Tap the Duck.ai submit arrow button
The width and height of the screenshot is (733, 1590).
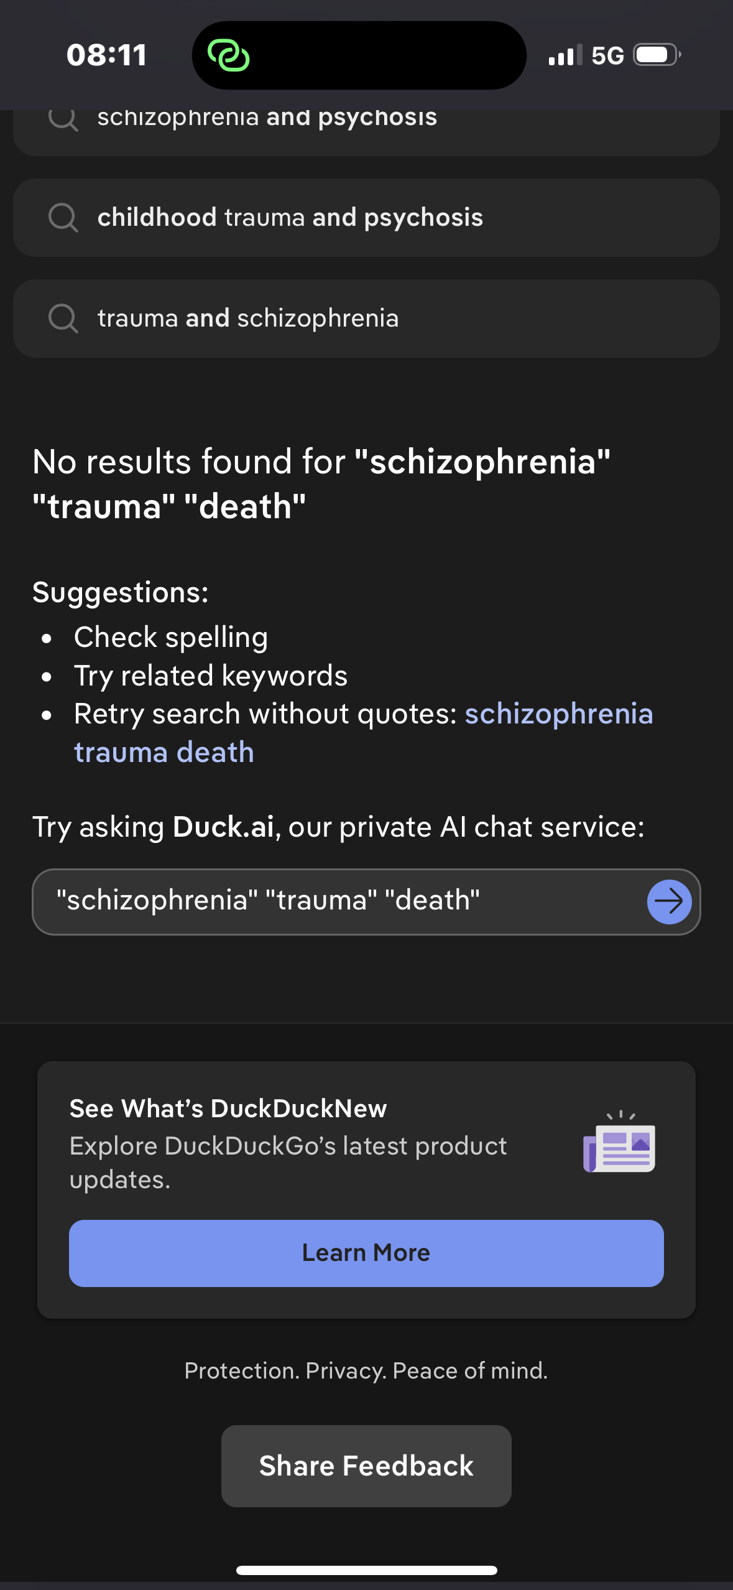tap(669, 901)
